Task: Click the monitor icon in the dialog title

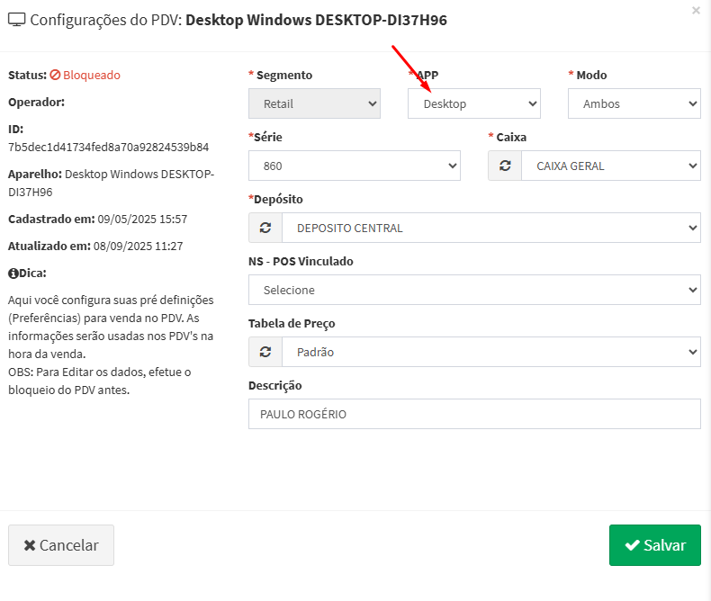Action: tap(17, 20)
